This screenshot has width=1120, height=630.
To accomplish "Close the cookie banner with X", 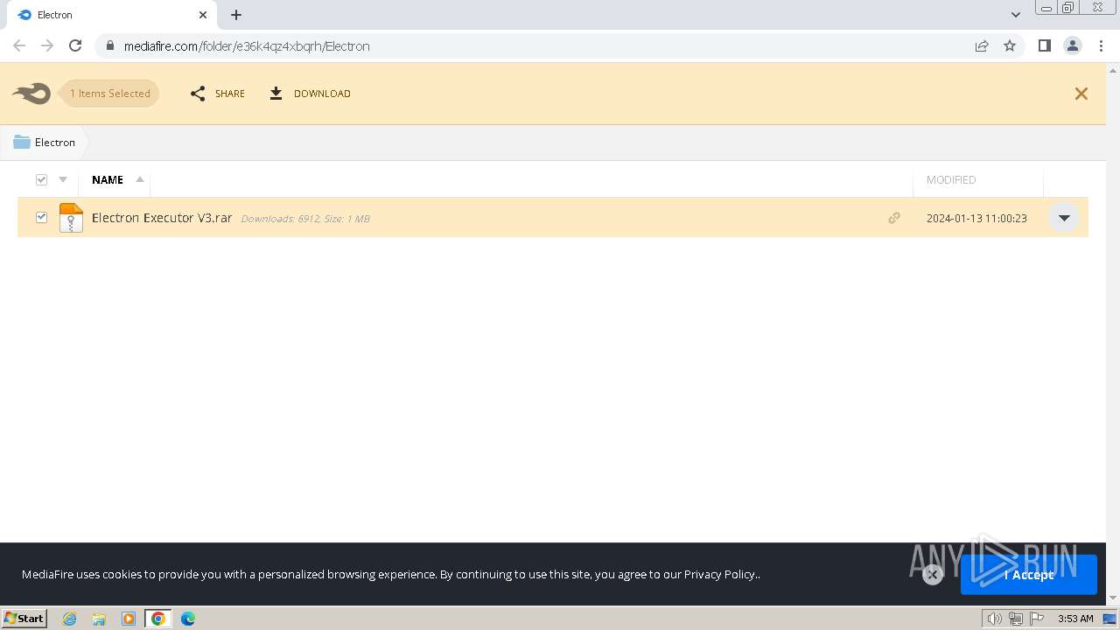I will (933, 575).
